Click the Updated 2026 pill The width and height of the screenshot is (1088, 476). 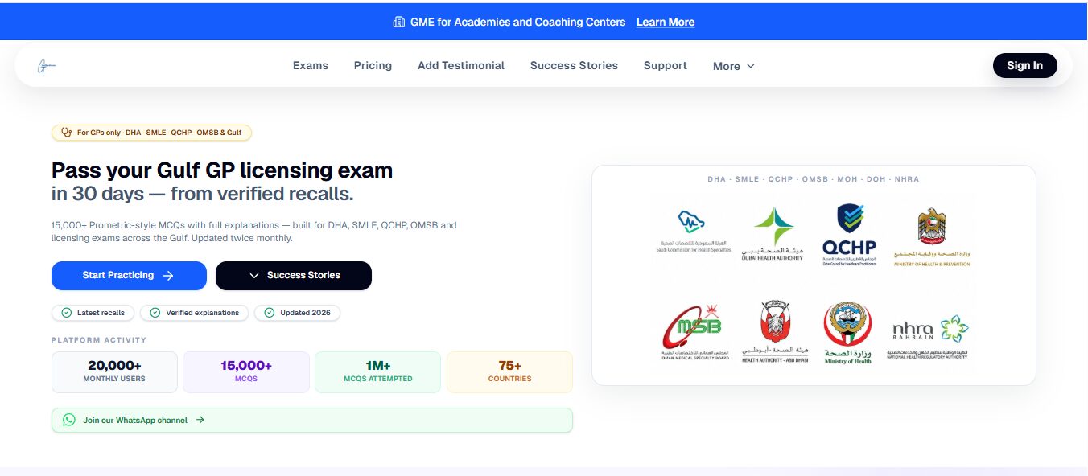(x=297, y=313)
